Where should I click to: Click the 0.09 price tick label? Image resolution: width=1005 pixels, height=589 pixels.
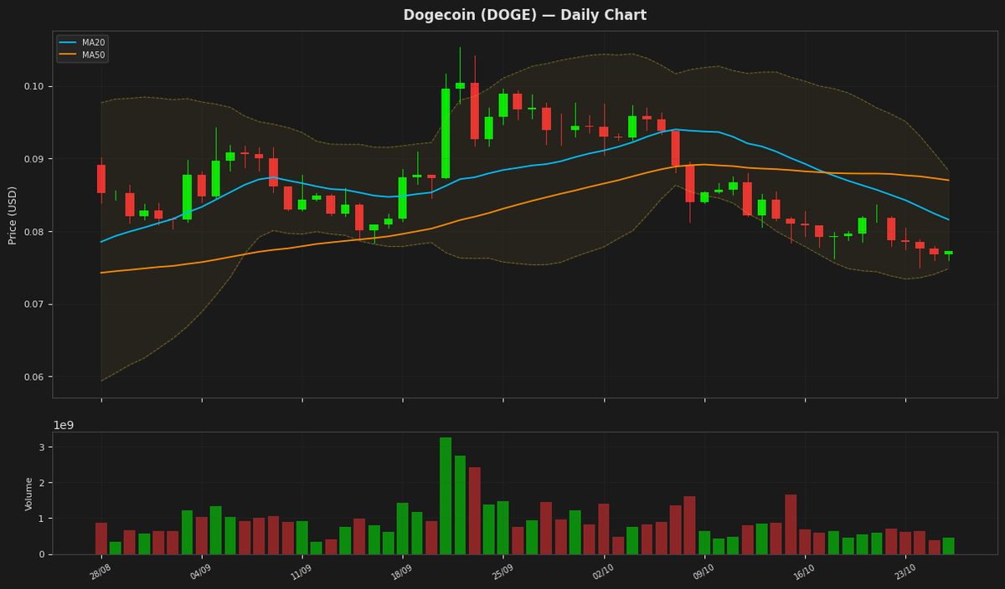(x=34, y=159)
